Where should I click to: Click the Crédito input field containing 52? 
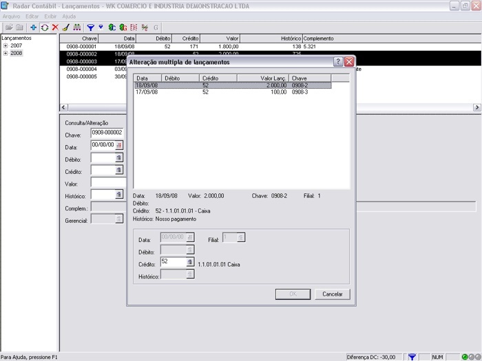point(172,262)
